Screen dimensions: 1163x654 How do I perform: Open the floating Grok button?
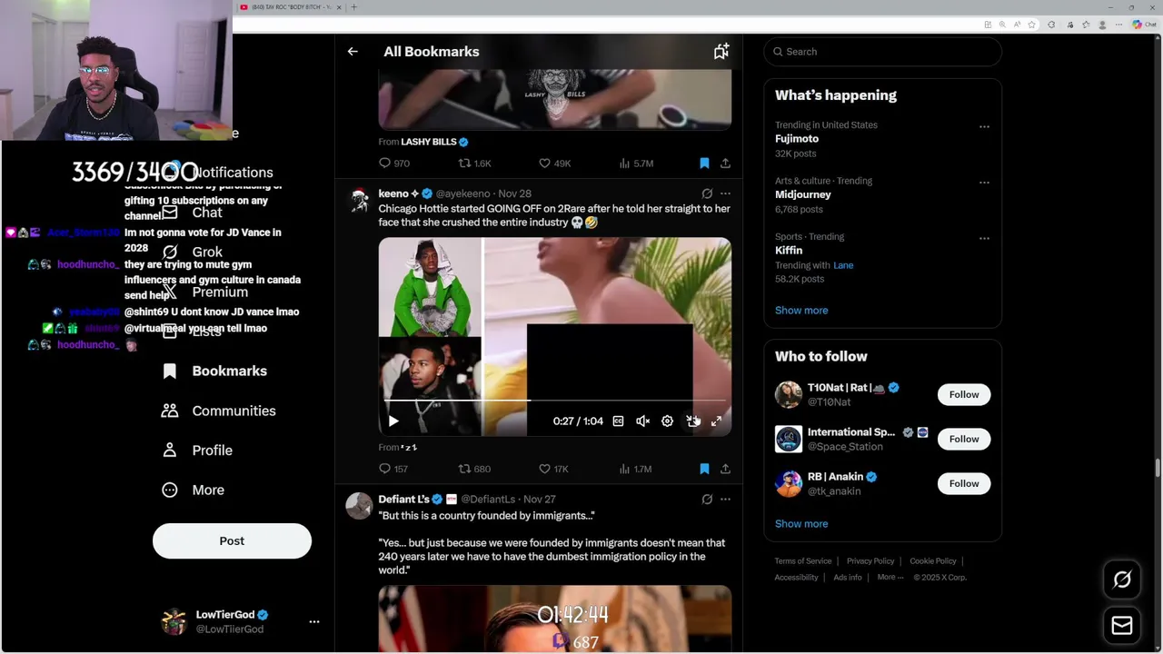point(1122,580)
